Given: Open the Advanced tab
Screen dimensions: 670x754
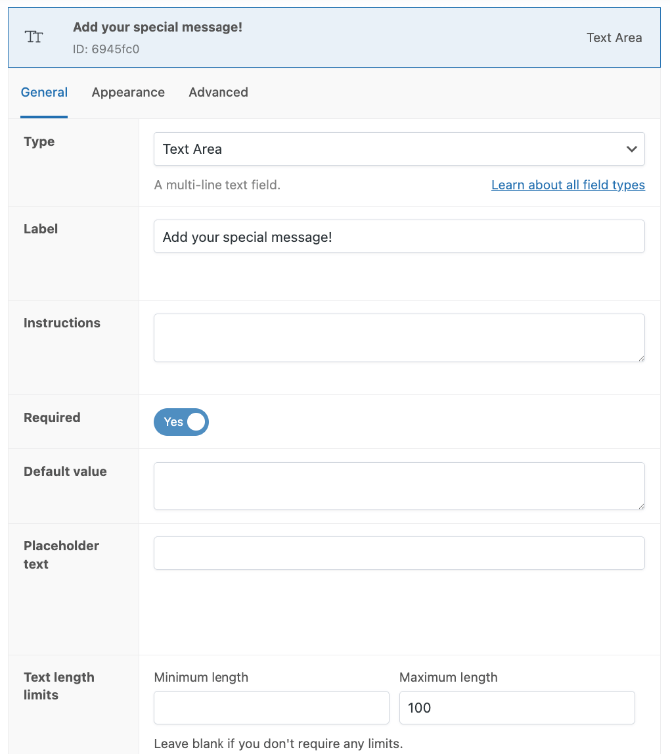Looking at the screenshot, I should click(x=218, y=92).
